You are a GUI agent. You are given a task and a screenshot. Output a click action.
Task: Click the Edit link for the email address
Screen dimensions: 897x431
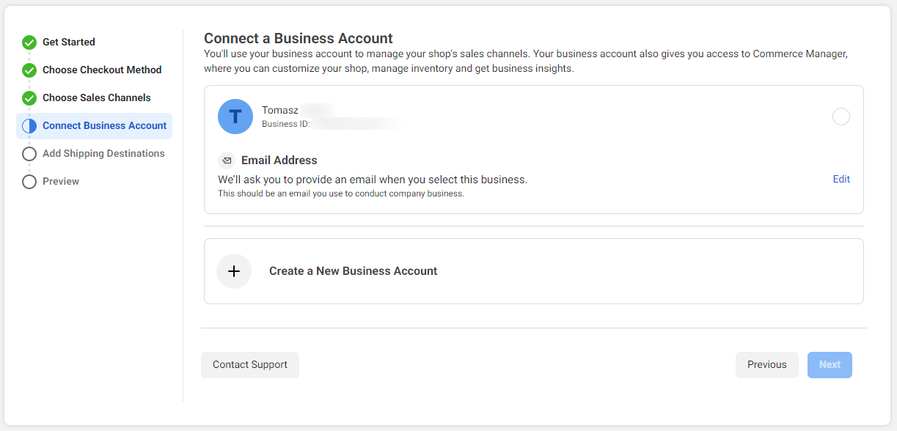pos(841,179)
